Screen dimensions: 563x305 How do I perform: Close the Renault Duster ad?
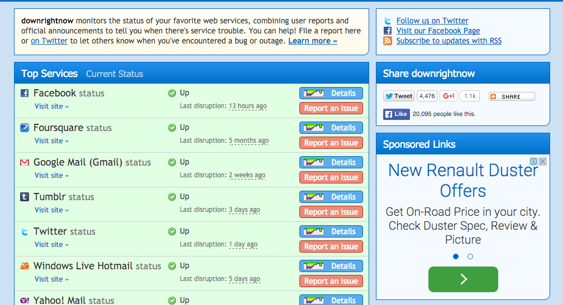point(542,161)
